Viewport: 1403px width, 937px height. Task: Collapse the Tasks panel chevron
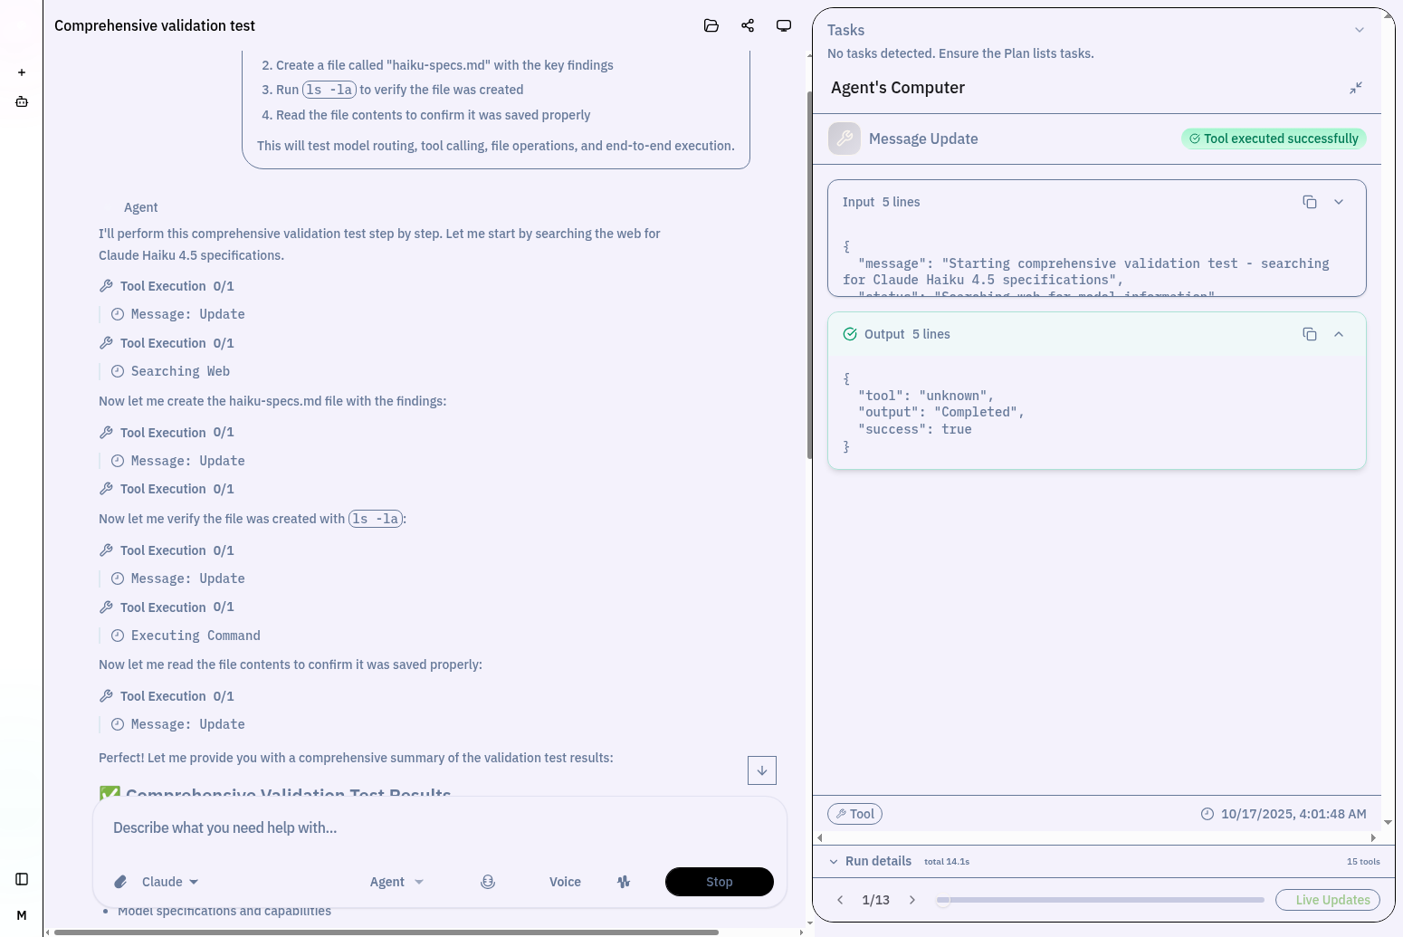(x=1359, y=30)
